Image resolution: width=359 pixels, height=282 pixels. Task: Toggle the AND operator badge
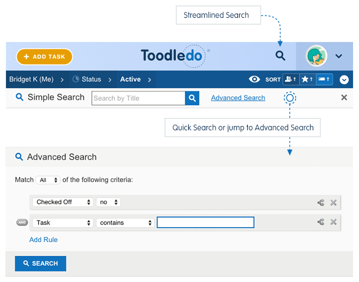[x=22, y=222]
